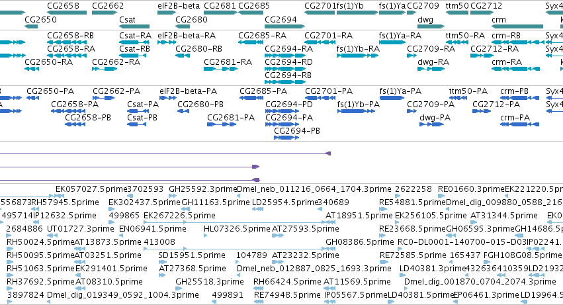This screenshot has height=305, width=563.
Task: Click EST AT27368.5prime
Action: (x=192, y=269)
